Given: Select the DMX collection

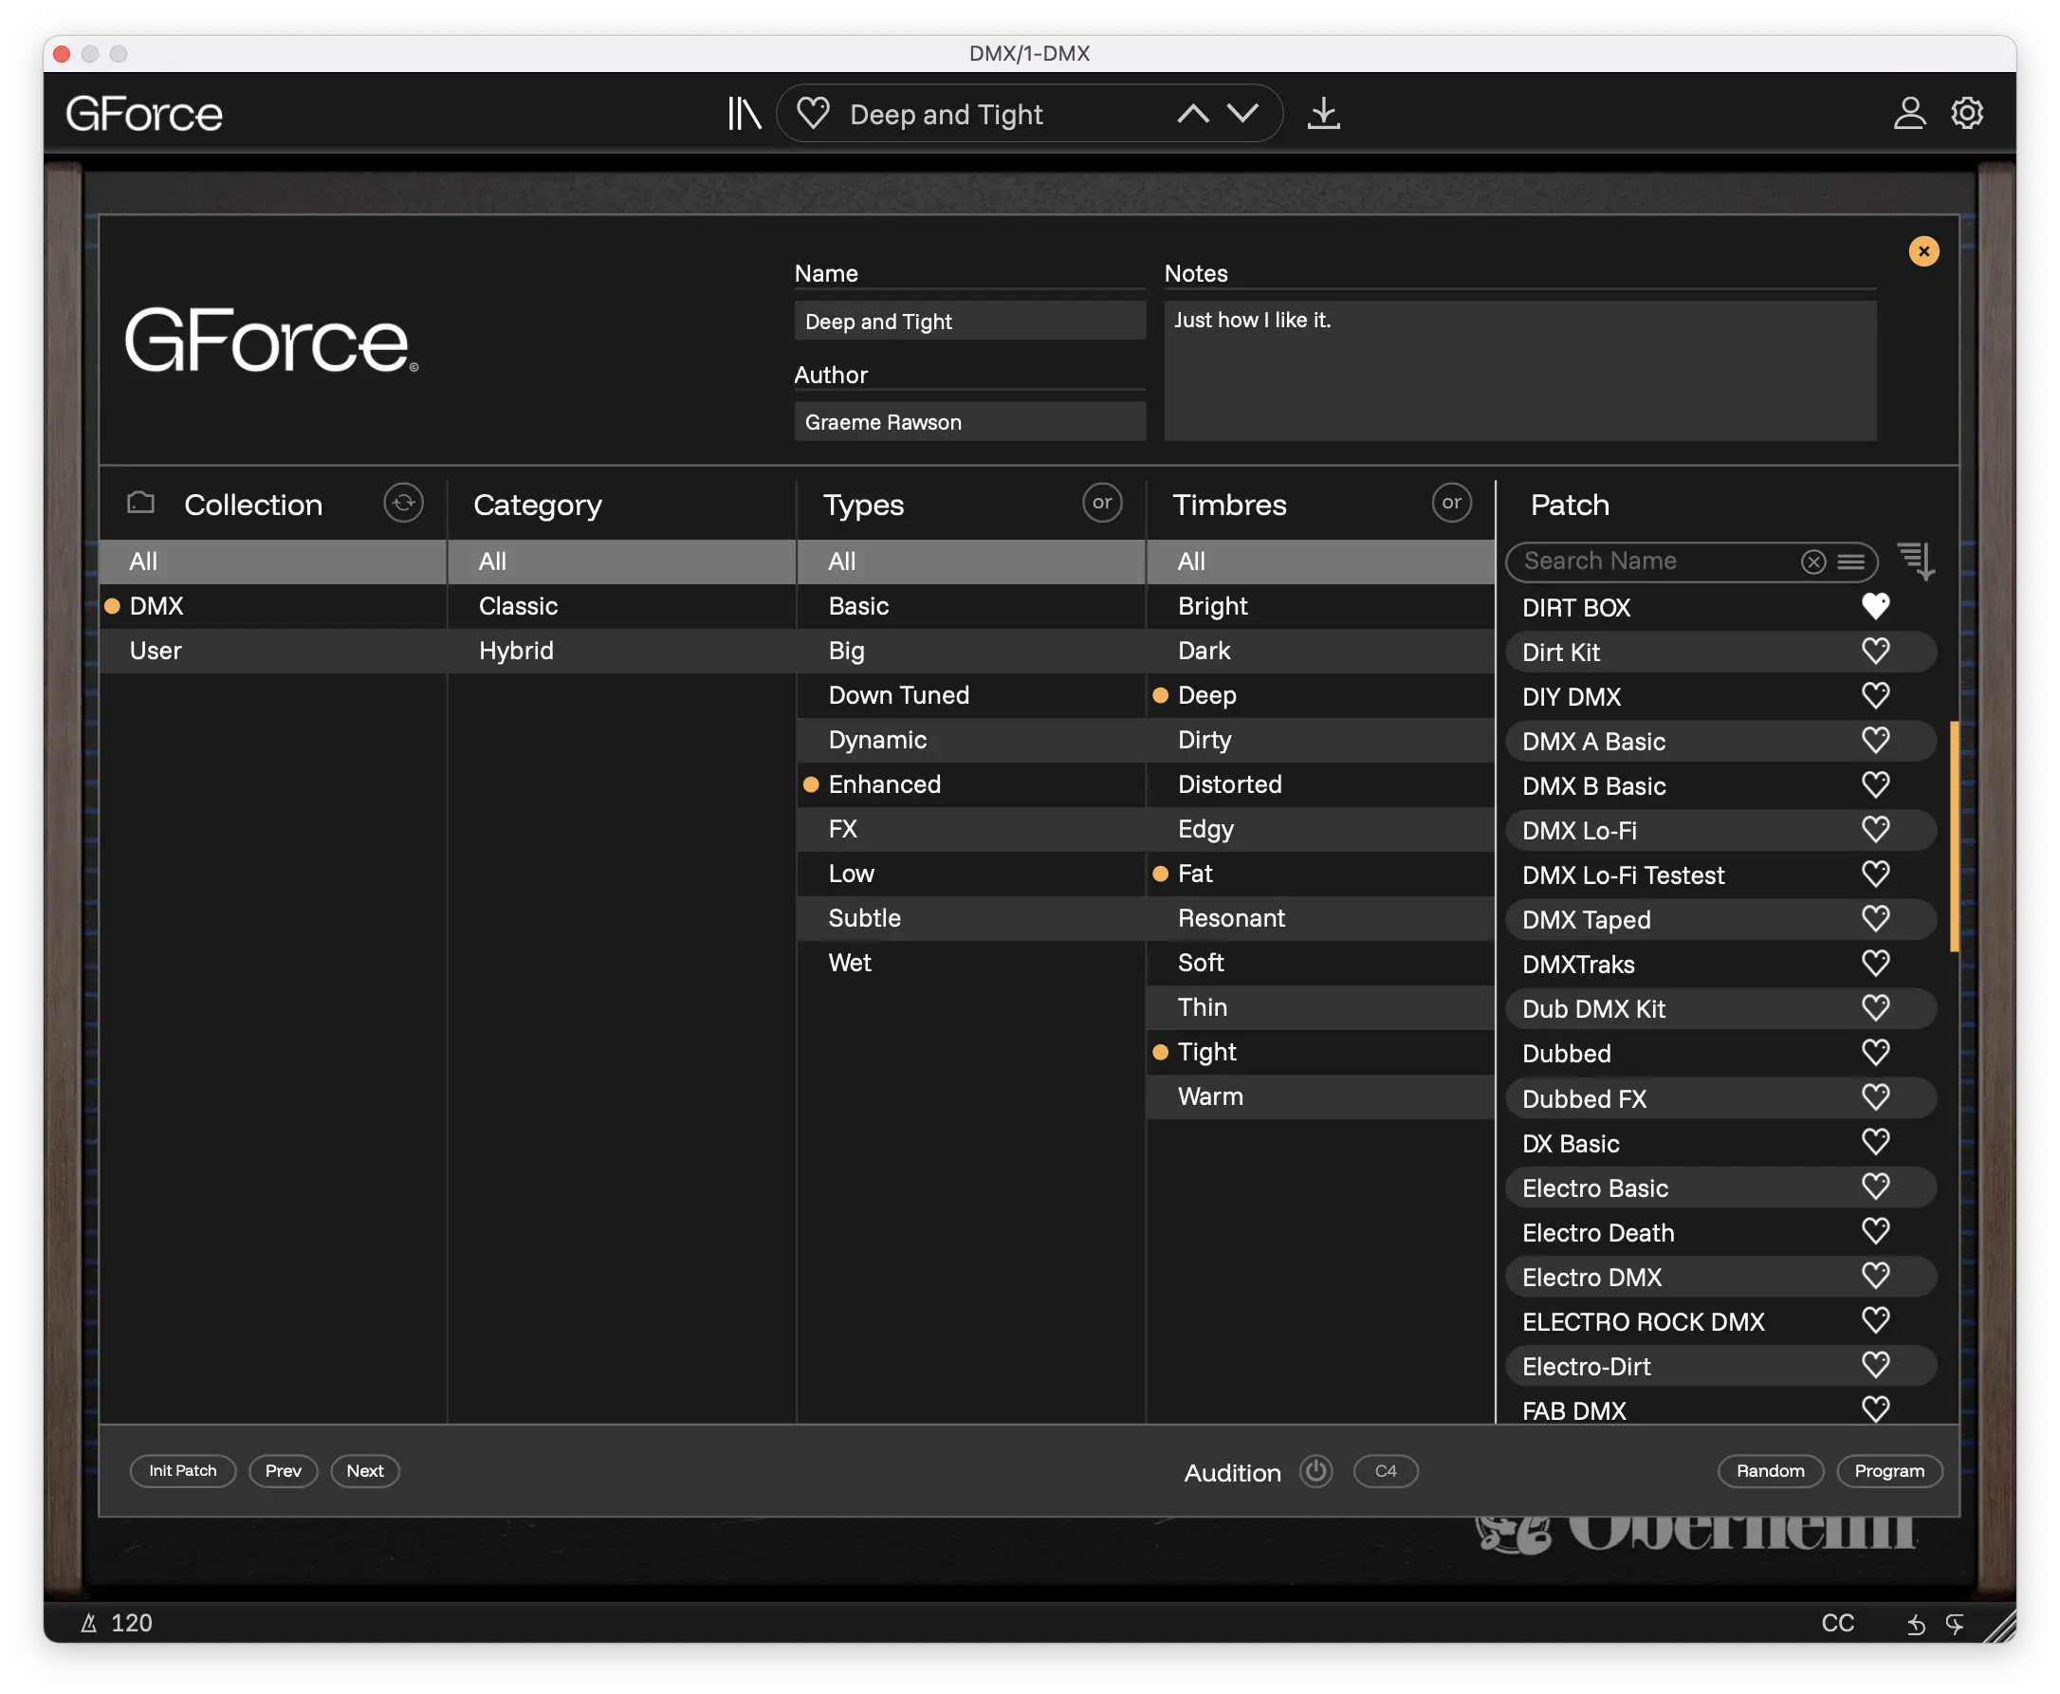Looking at the screenshot, I should point(272,606).
